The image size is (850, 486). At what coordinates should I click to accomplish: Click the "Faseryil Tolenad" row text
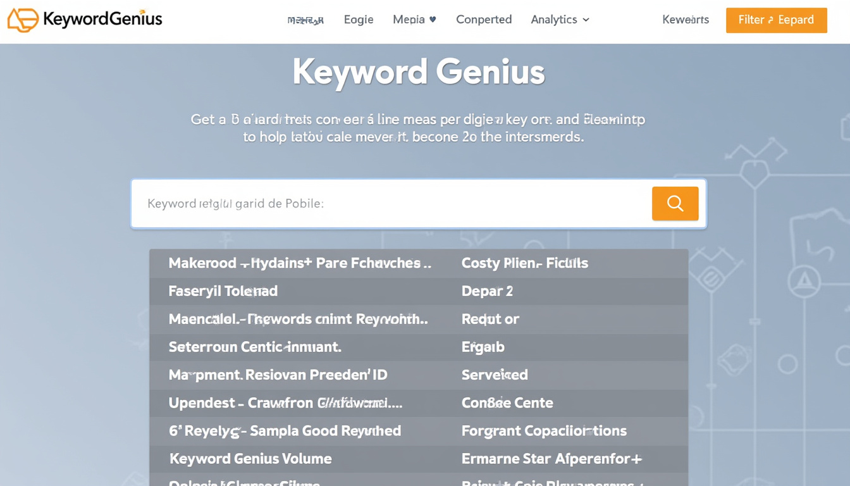[x=223, y=291]
